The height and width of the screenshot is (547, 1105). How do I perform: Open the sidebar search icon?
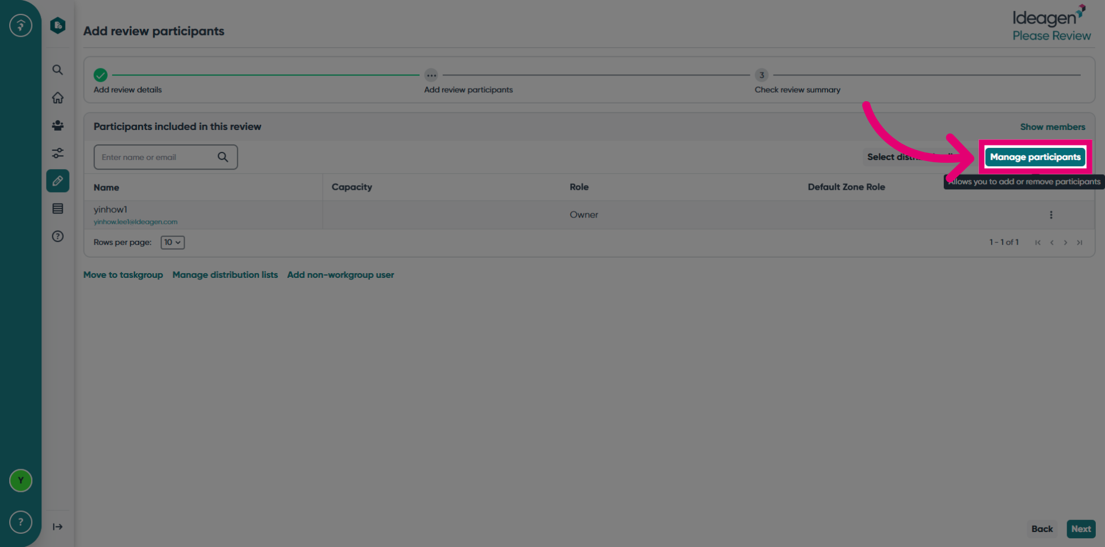pos(58,70)
